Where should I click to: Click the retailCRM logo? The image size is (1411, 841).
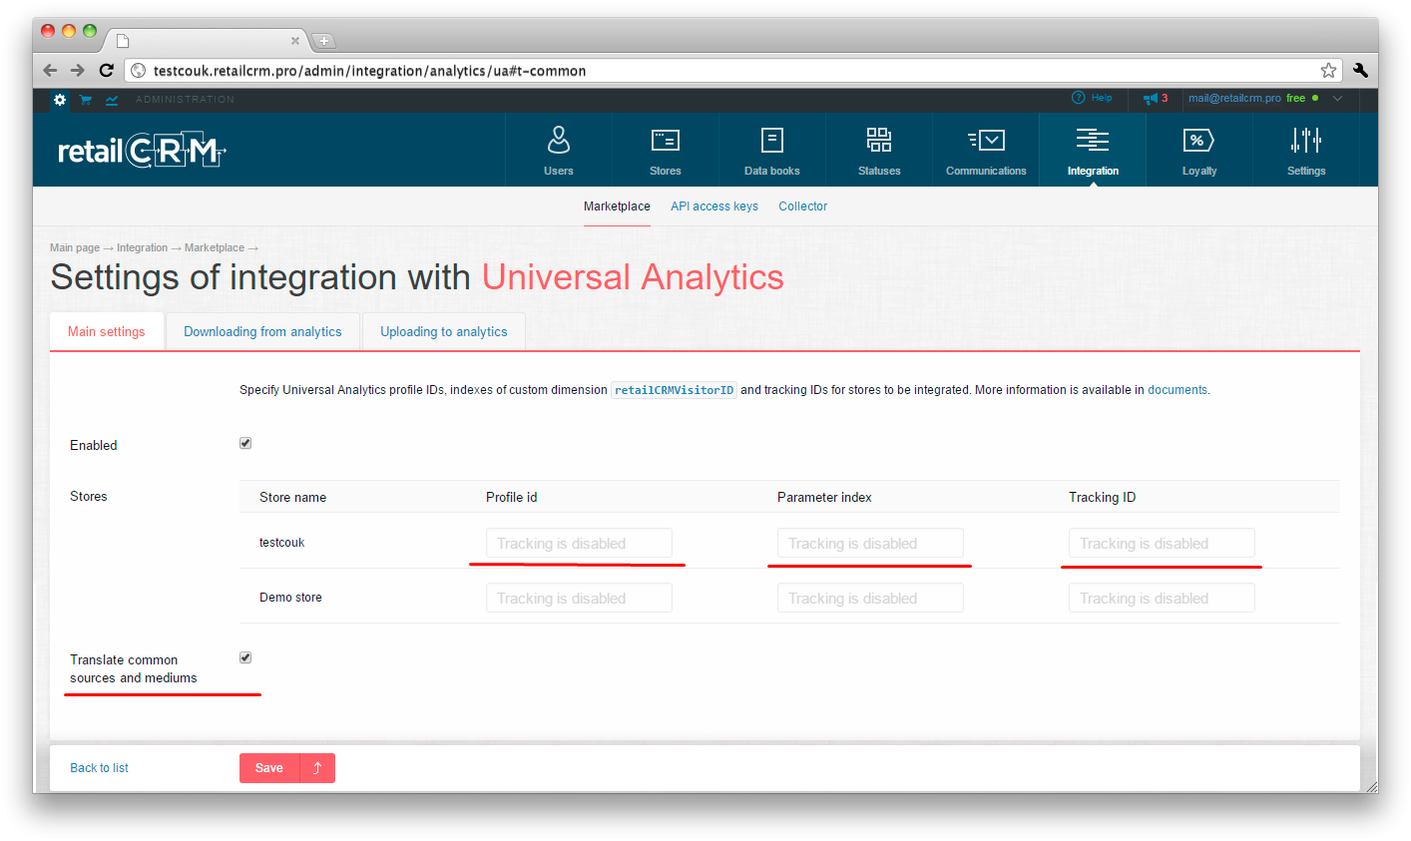(142, 151)
